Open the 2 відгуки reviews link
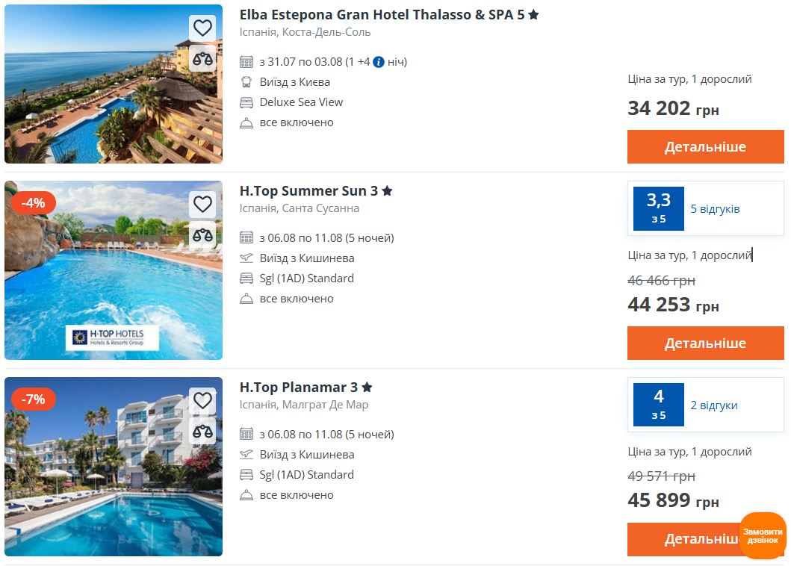Image resolution: width=791 pixels, height=566 pixels. coord(713,405)
